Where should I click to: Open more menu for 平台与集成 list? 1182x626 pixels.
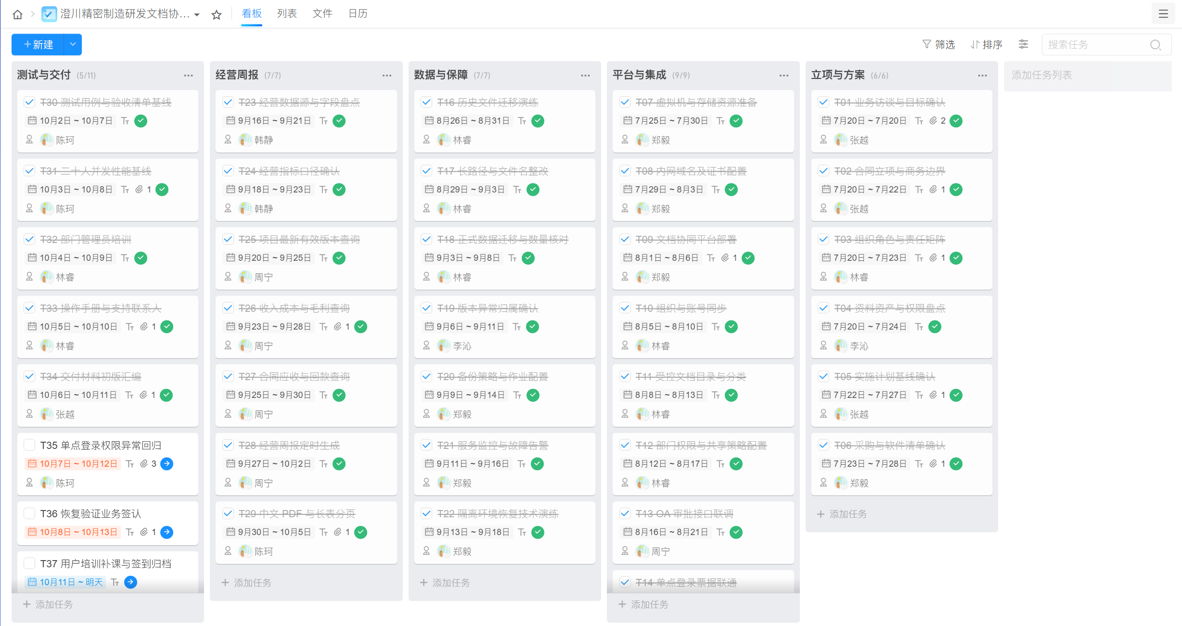click(784, 76)
